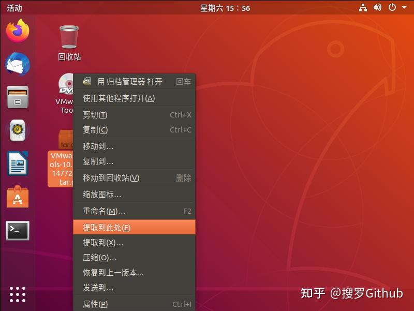414x311 pixels.
Task: Select 发送到… entry
Action: (135, 288)
